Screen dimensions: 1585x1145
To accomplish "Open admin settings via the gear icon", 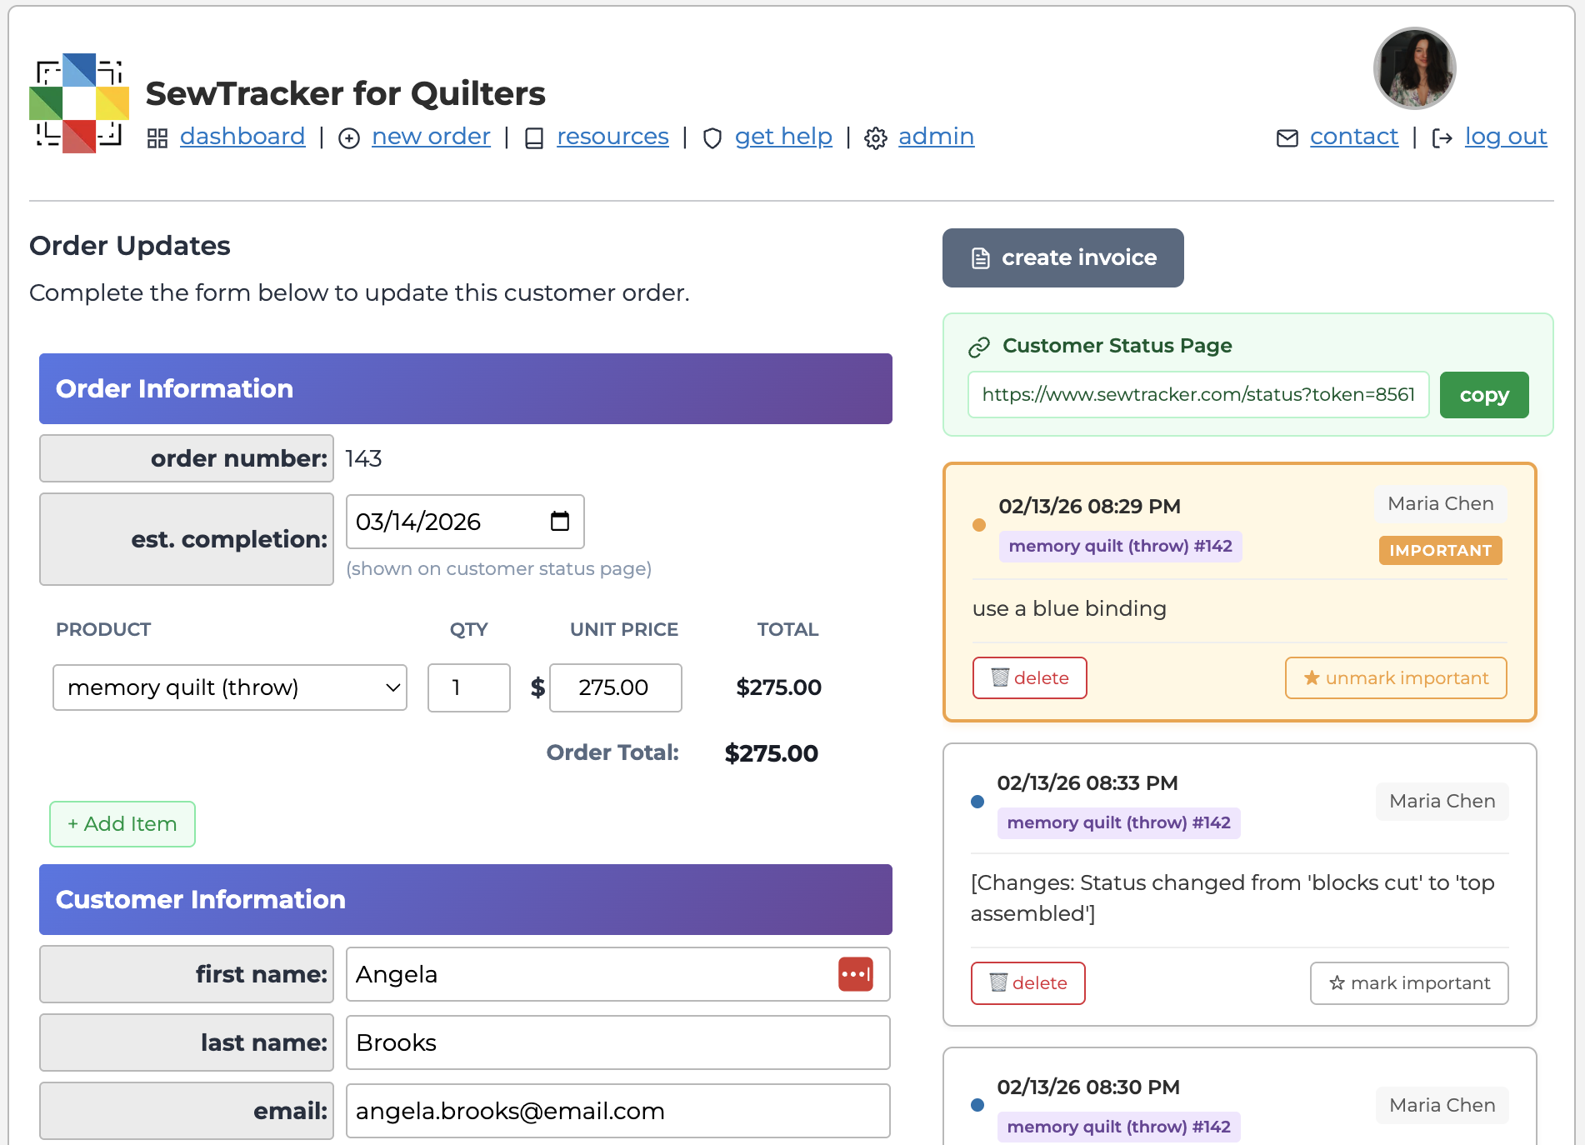I will (876, 138).
